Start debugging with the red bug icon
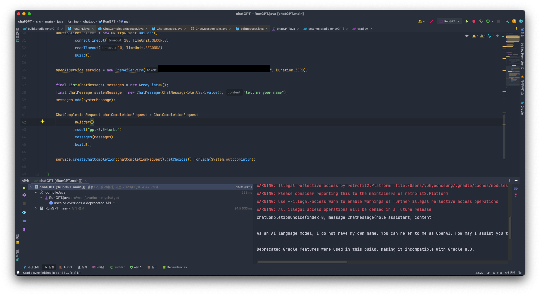The width and height of the screenshot is (540, 295). click(474, 21)
